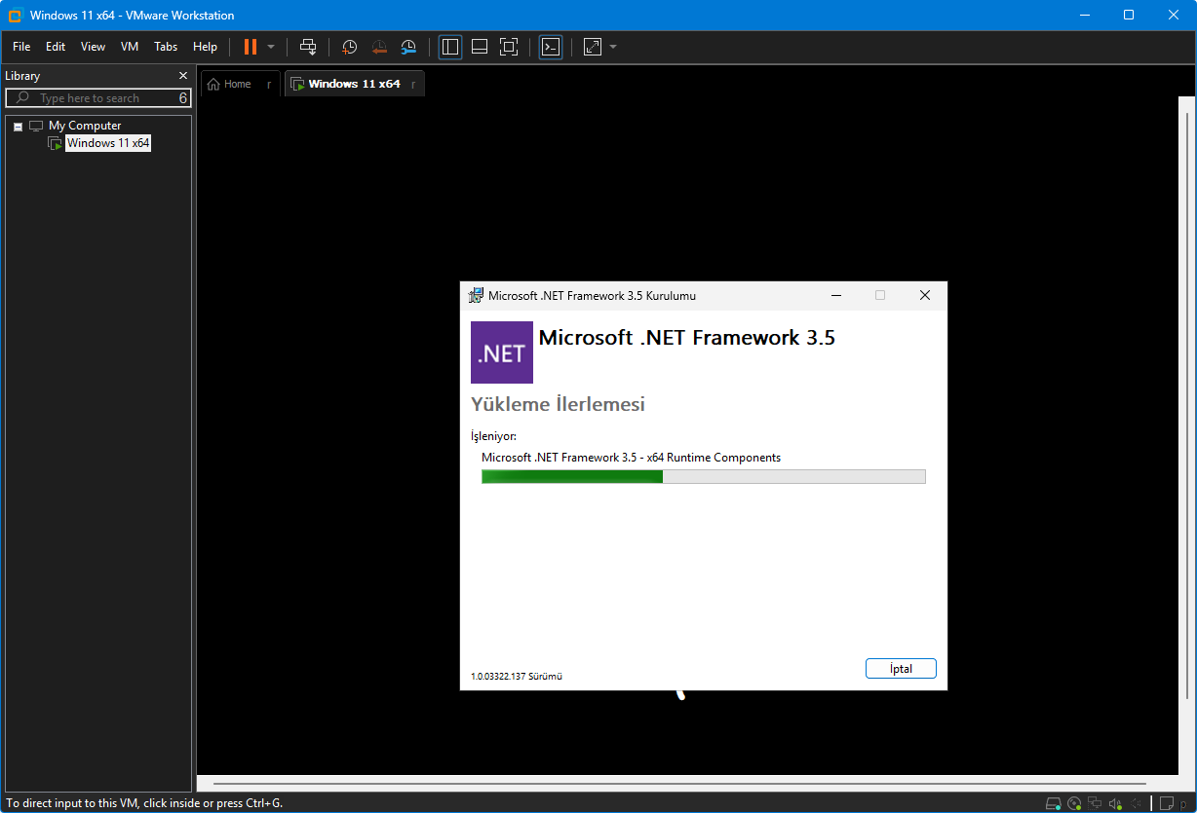Open the search dropdown in the library box
The height and width of the screenshot is (813, 1197).
[183, 98]
